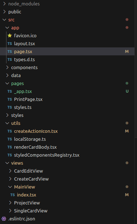Viewport: 137px width, 224px height.
Task: Select the data folder label
Action: (x=16, y=75)
